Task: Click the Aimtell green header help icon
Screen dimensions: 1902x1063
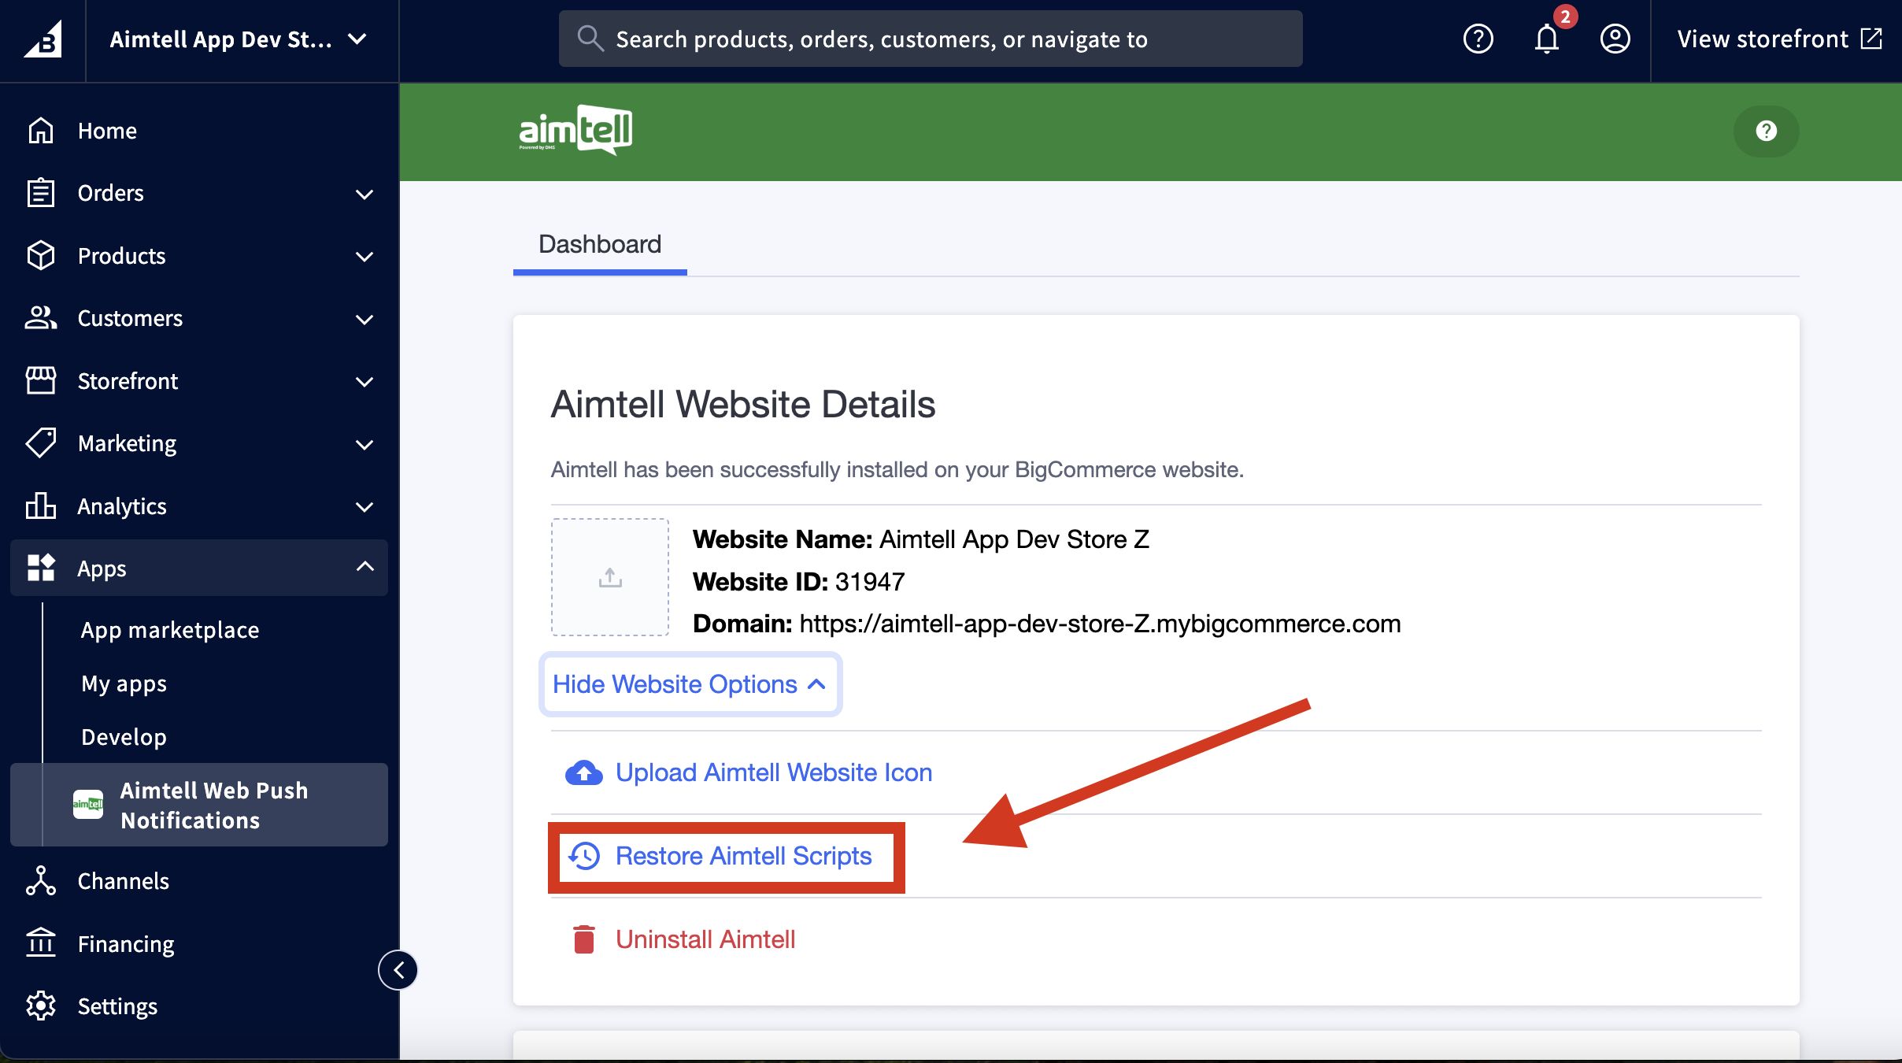Action: (x=1766, y=131)
